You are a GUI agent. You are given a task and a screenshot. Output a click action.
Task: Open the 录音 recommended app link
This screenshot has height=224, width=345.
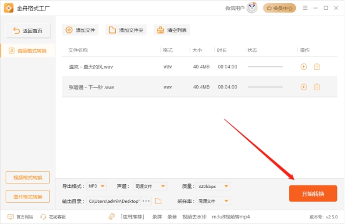point(172,217)
